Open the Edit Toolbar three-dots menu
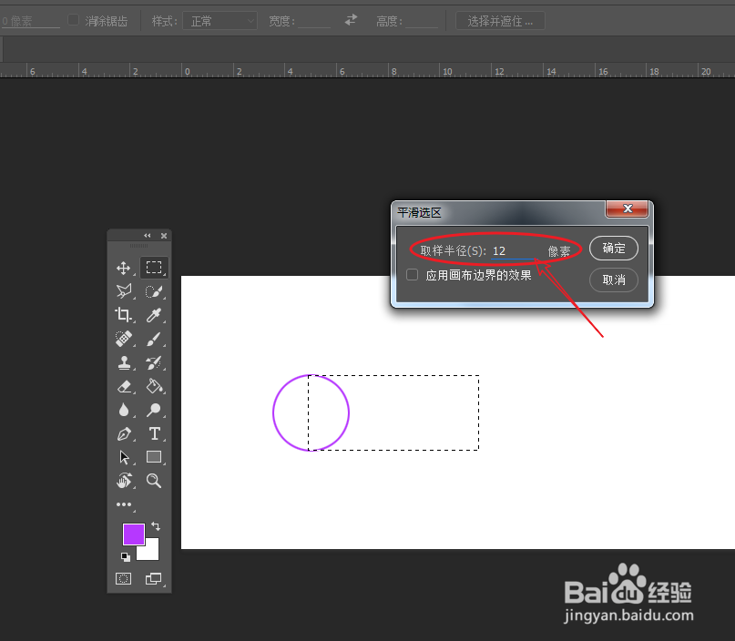 click(x=124, y=504)
